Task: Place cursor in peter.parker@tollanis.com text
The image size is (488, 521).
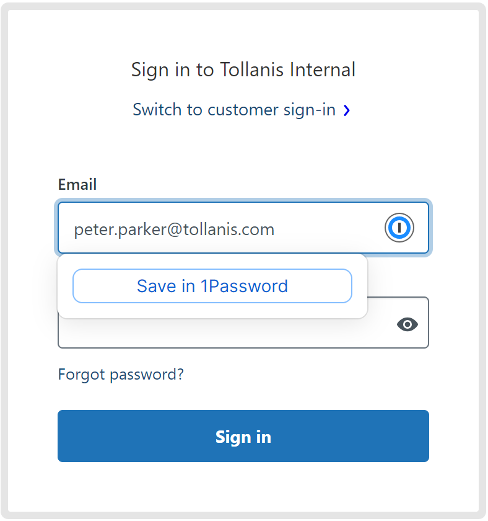Action: [x=174, y=230]
